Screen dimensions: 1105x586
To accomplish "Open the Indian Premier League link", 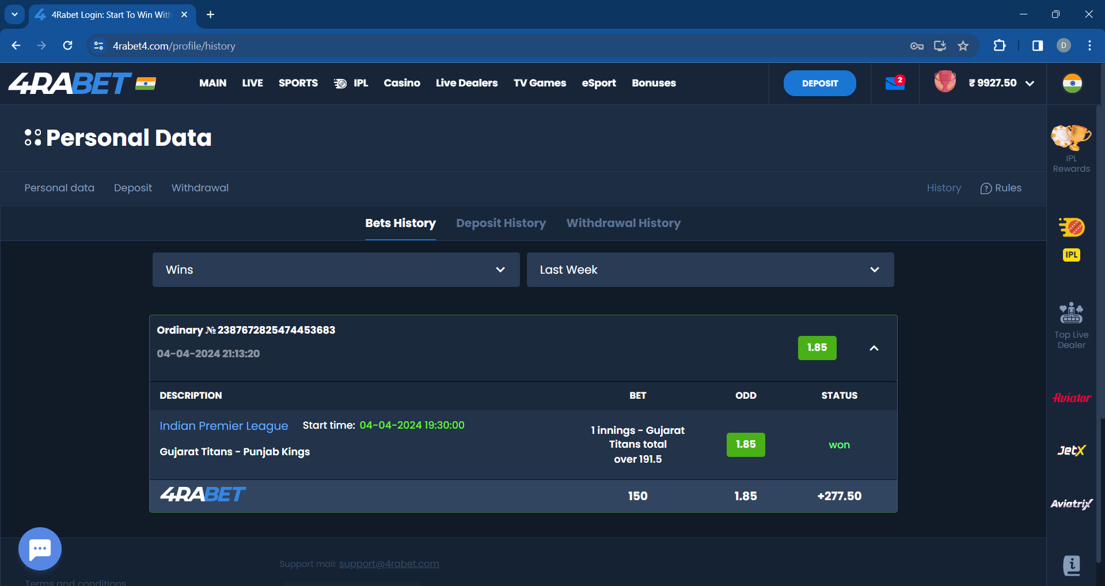I will coord(223,426).
